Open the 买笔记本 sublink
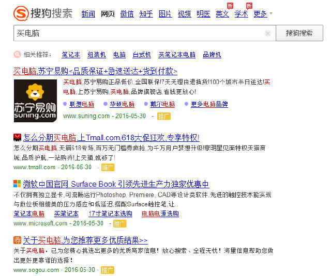The width and height of the screenshot is (331, 276). click(x=66, y=214)
